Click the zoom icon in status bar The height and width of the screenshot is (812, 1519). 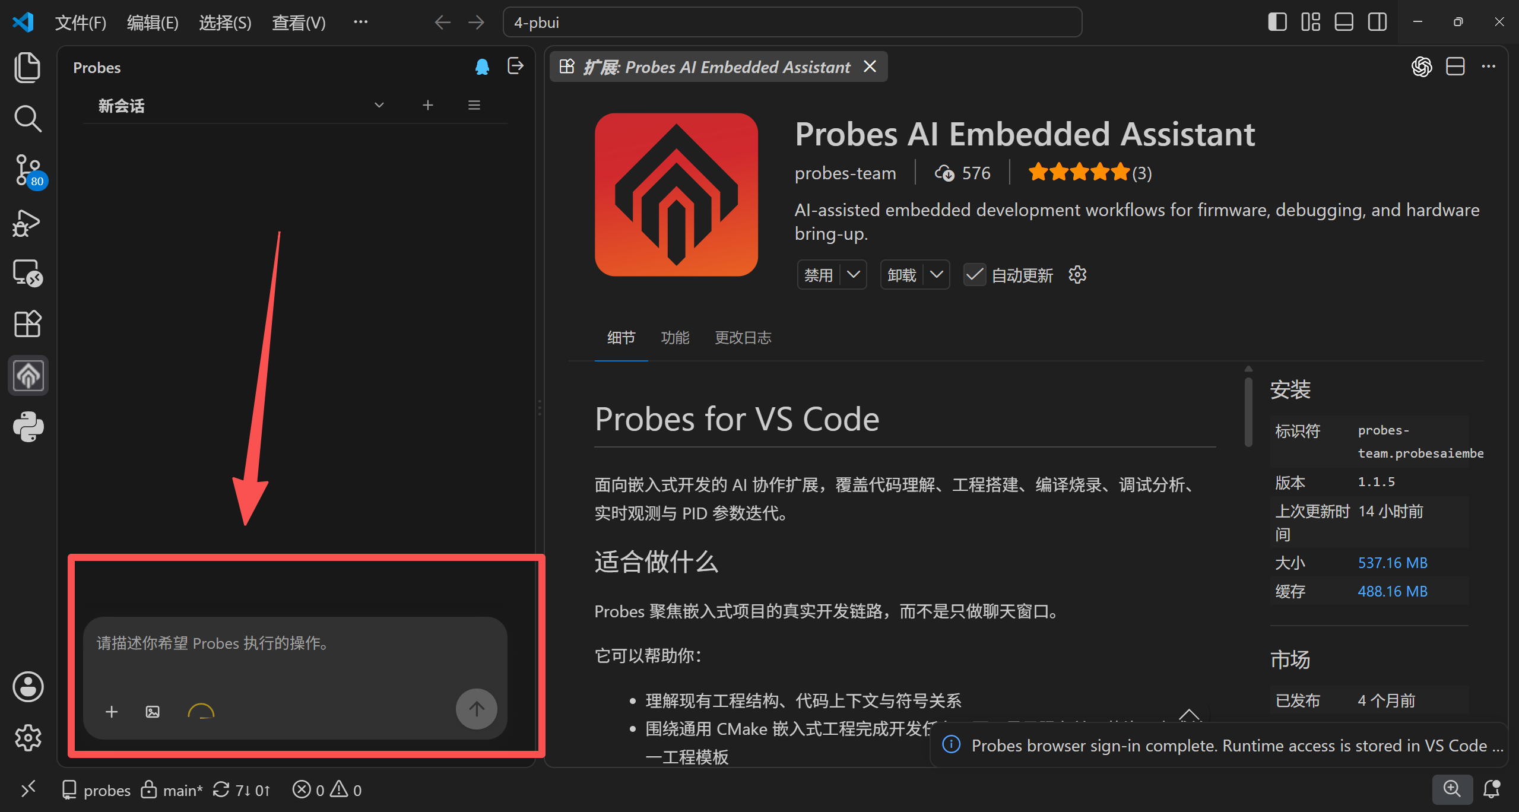click(1452, 789)
